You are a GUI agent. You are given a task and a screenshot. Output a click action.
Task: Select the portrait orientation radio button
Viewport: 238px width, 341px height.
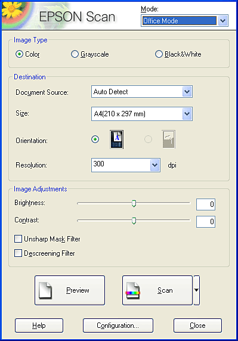click(95, 139)
